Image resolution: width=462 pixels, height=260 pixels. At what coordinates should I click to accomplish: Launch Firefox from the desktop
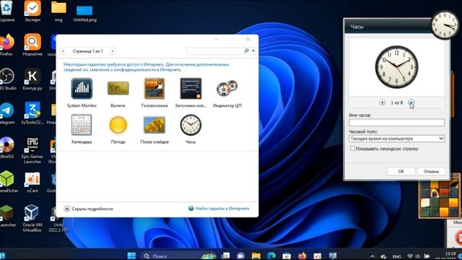tap(6, 45)
